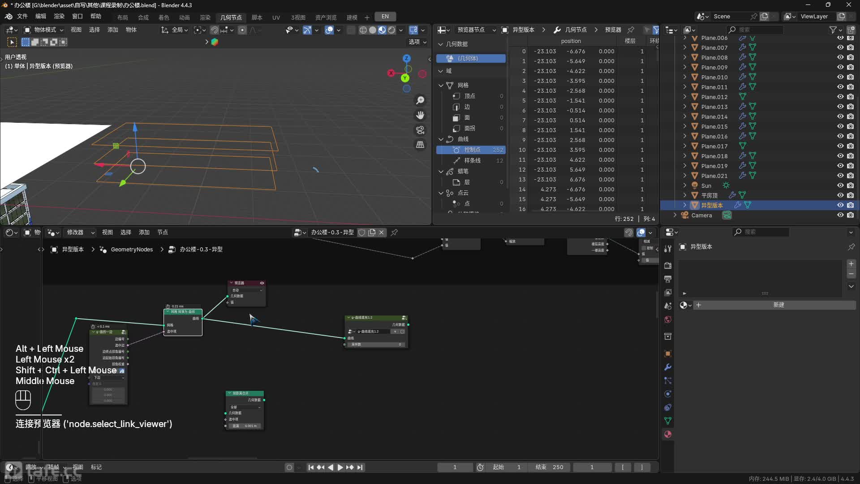Open the View Layer properties tab
860x484 pixels.
click(x=668, y=293)
